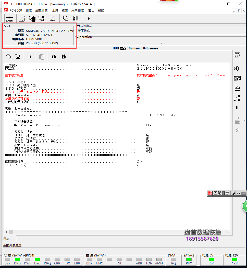
Task: Click the sidebar power connector icon
Action: [237, 98]
